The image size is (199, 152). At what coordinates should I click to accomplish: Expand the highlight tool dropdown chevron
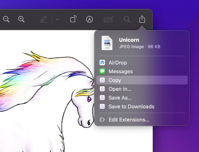[58, 19]
